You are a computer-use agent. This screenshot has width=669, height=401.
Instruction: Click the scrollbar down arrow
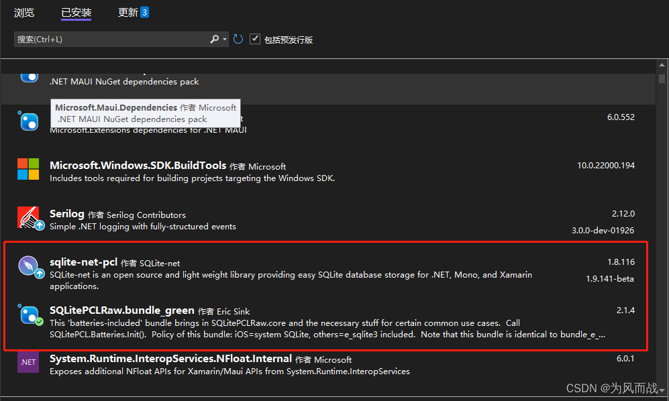coord(662,390)
